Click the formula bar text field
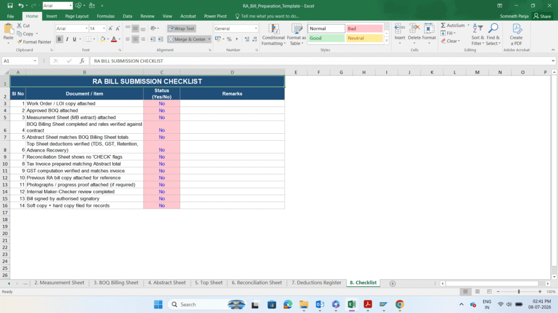558x313 pixels. pyautogui.click(x=320, y=61)
